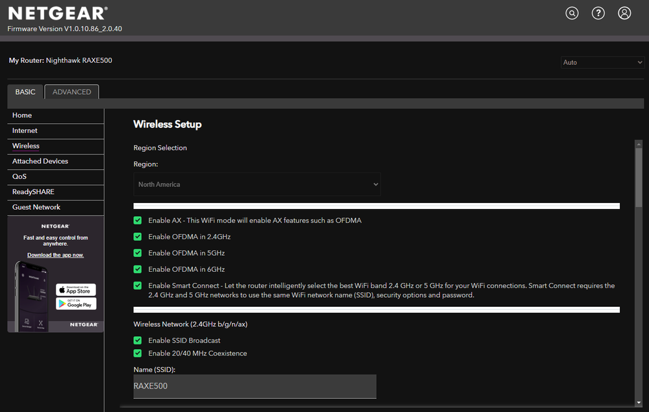Toggle Enable Smart Connect checkbox

[x=138, y=285]
